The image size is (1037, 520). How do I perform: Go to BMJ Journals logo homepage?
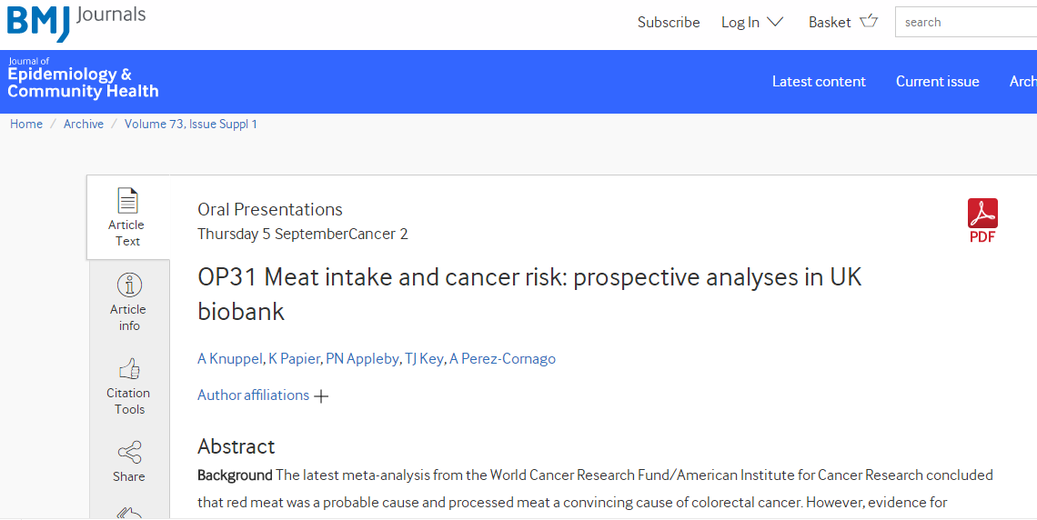point(76,21)
